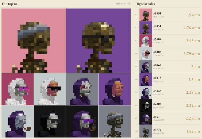The height and width of the screenshot is (139, 202).
Task: Open the large pink-background gold skeleton image
Action: (34, 41)
